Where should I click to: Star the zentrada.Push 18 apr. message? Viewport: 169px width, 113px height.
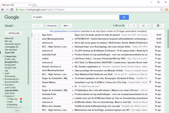38,55
